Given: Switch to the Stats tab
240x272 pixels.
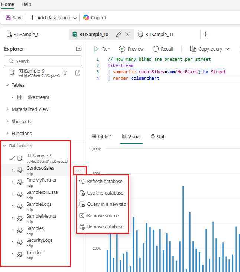Looking at the screenshot, I should click(159, 137).
